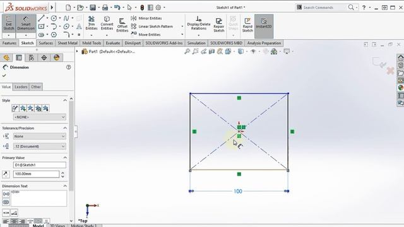
Task: Switch to the Features tab
Action: click(9, 43)
